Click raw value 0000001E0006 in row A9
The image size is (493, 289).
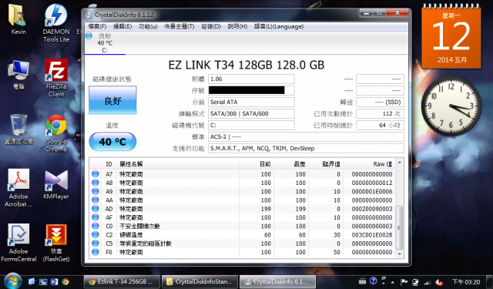point(371,192)
